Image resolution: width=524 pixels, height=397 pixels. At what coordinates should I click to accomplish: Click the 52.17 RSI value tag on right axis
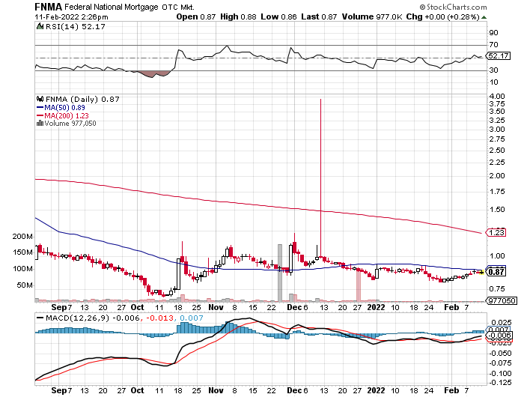coord(499,56)
